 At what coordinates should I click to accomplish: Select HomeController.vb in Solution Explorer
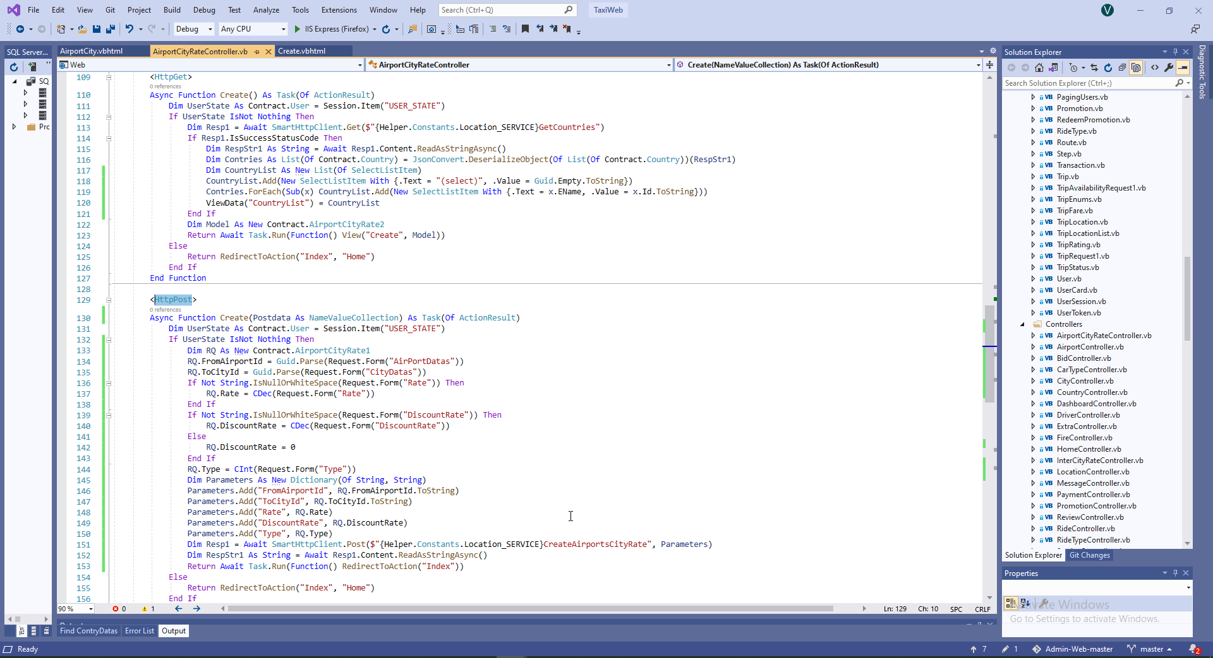click(1089, 449)
